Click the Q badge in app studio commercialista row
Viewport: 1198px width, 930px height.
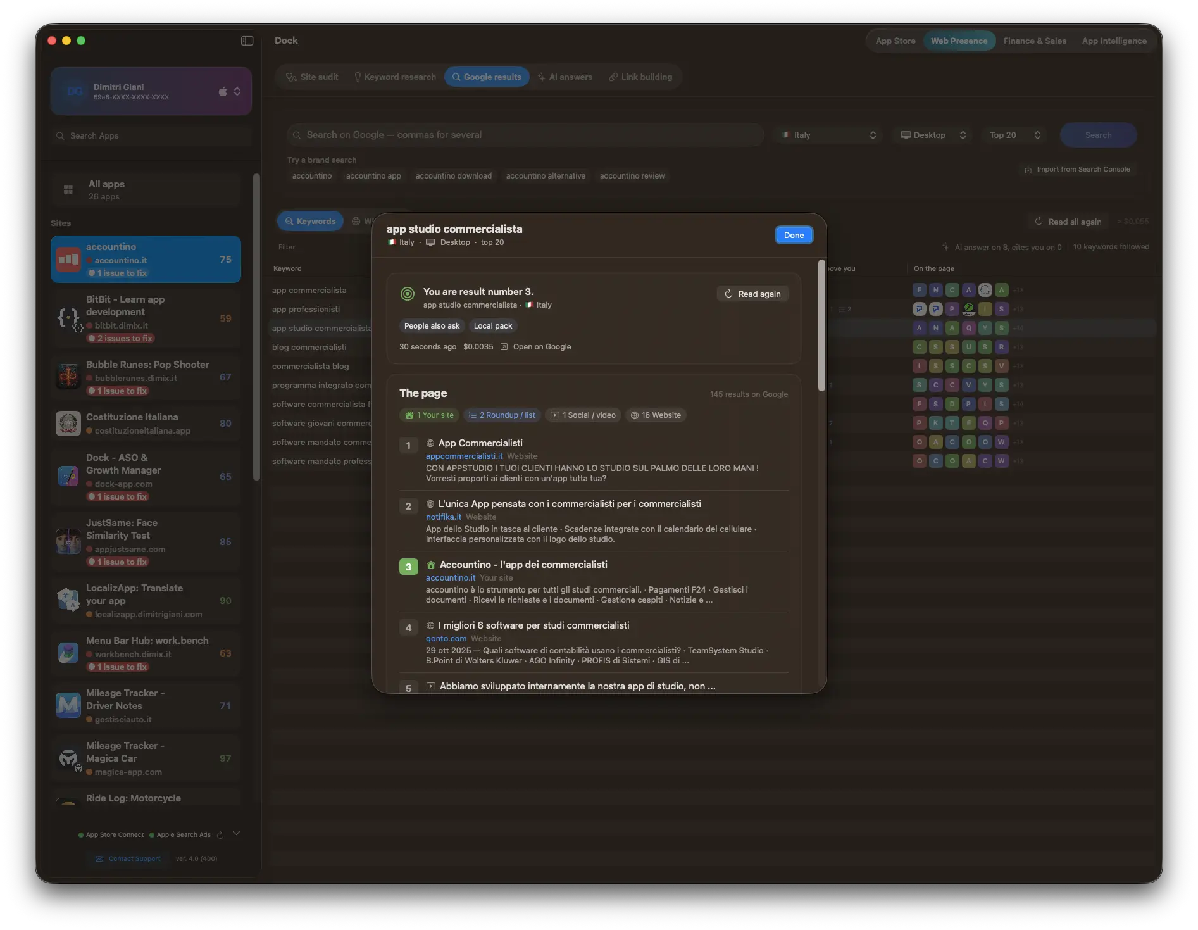pos(969,328)
